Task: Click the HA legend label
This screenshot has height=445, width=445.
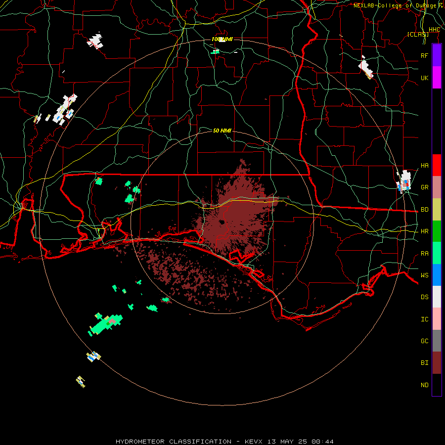Action: (x=424, y=166)
